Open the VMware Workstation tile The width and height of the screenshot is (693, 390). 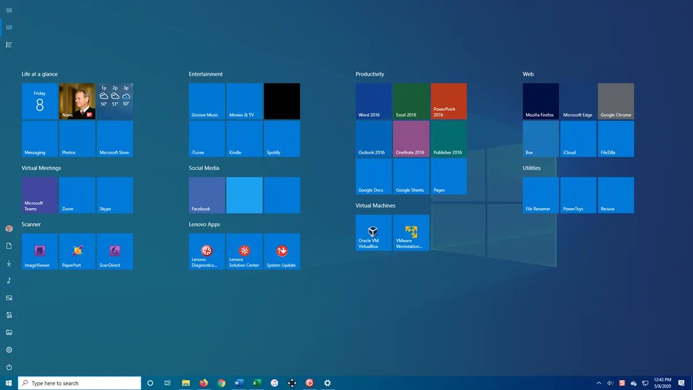[x=411, y=233]
